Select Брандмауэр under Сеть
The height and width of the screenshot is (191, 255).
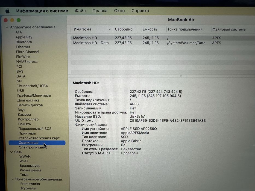(x=30, y=166)
